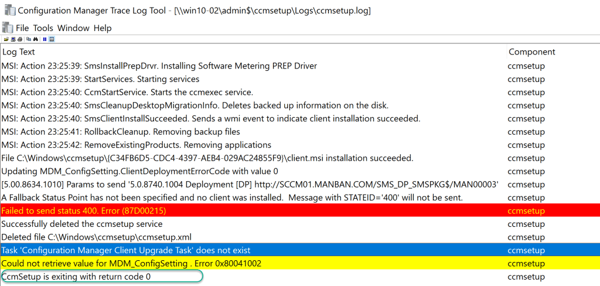Viewport: 600px width, 286px height.
Task: Click the Open on Server computer icon
Action: [x=13, y=39]
